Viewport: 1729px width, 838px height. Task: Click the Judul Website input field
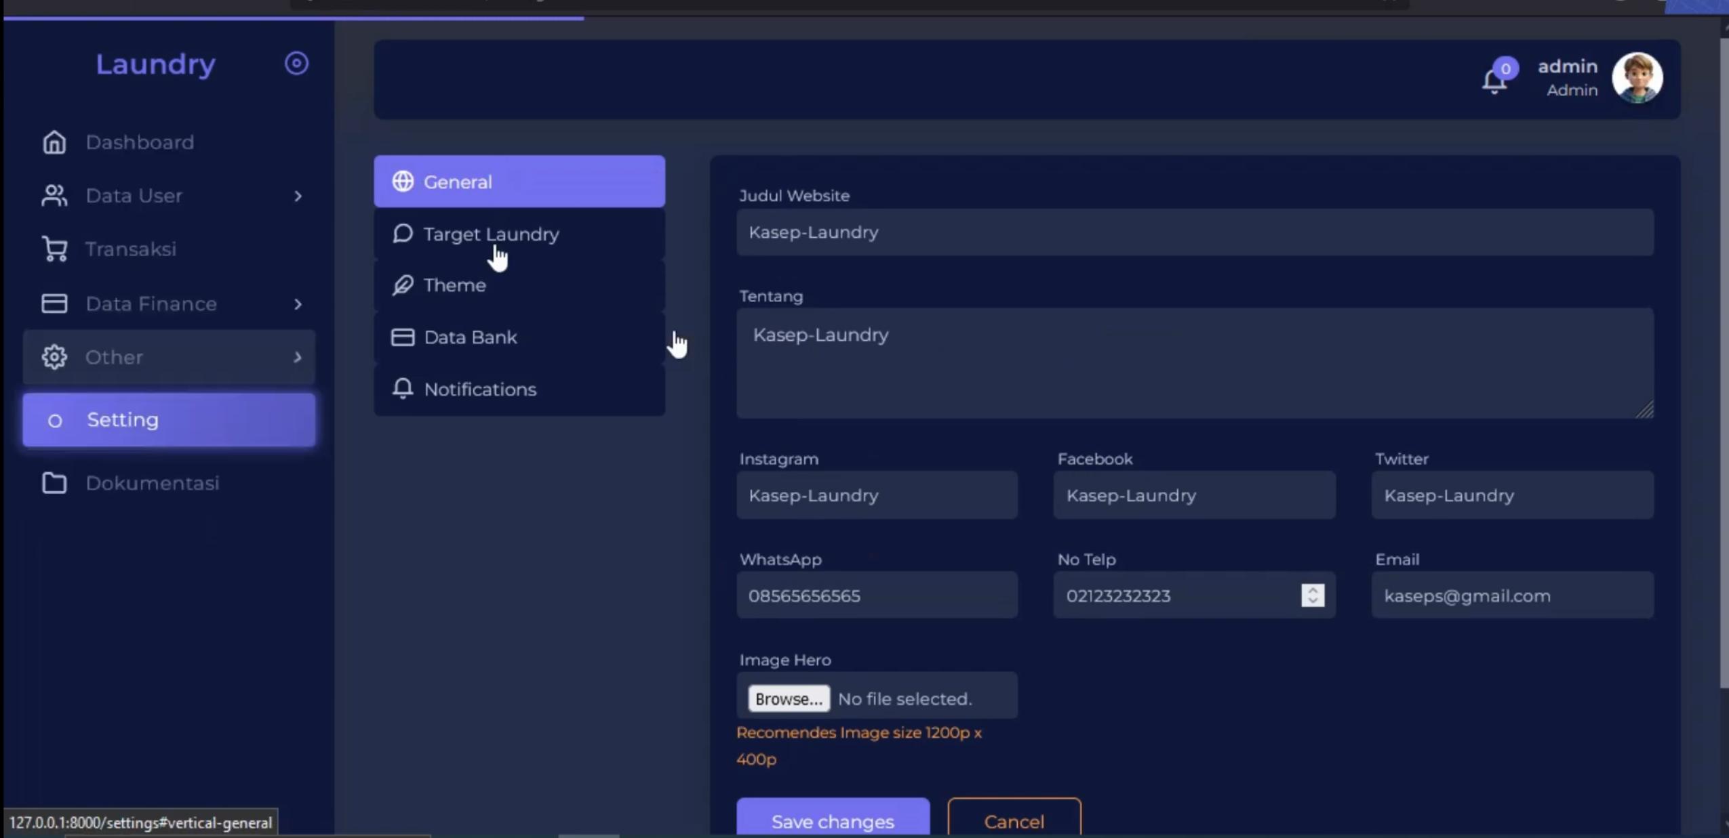click(x=1195, y=232)
